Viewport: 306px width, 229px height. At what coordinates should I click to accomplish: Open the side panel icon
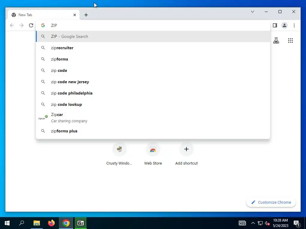[x=275, y=25]
